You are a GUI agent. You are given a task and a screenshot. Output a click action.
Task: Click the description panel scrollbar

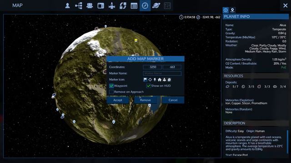287,142
